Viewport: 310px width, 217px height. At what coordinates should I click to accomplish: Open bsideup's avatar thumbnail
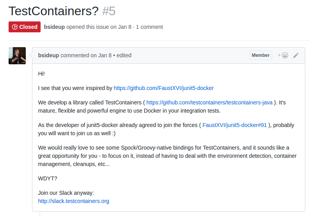[x=17, y=56]
